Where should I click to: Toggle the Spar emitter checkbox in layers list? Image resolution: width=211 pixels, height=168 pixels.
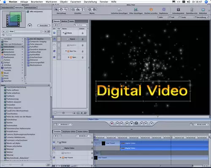(54, 57)
